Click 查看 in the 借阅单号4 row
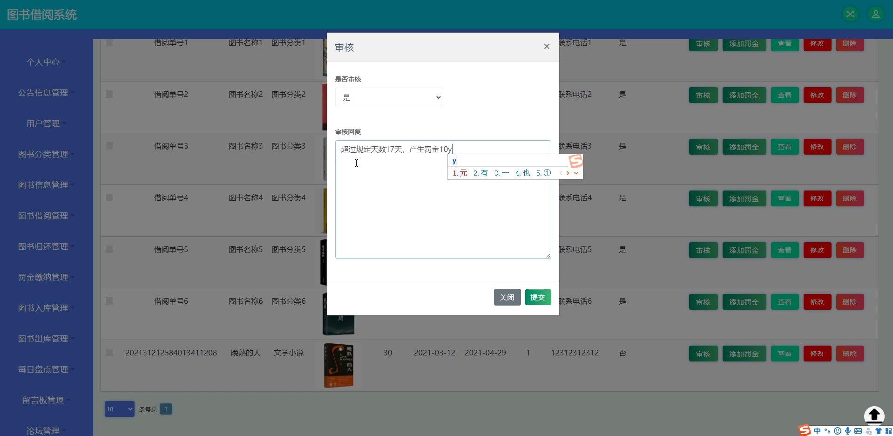 [785, 198]
